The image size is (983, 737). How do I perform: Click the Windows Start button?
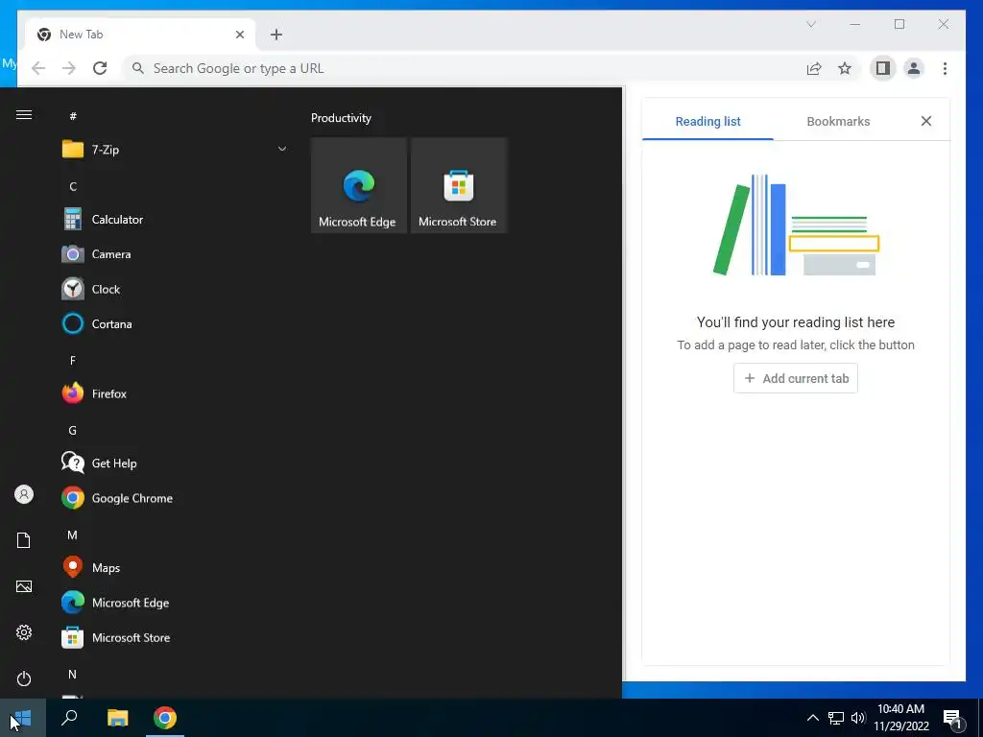23,718
